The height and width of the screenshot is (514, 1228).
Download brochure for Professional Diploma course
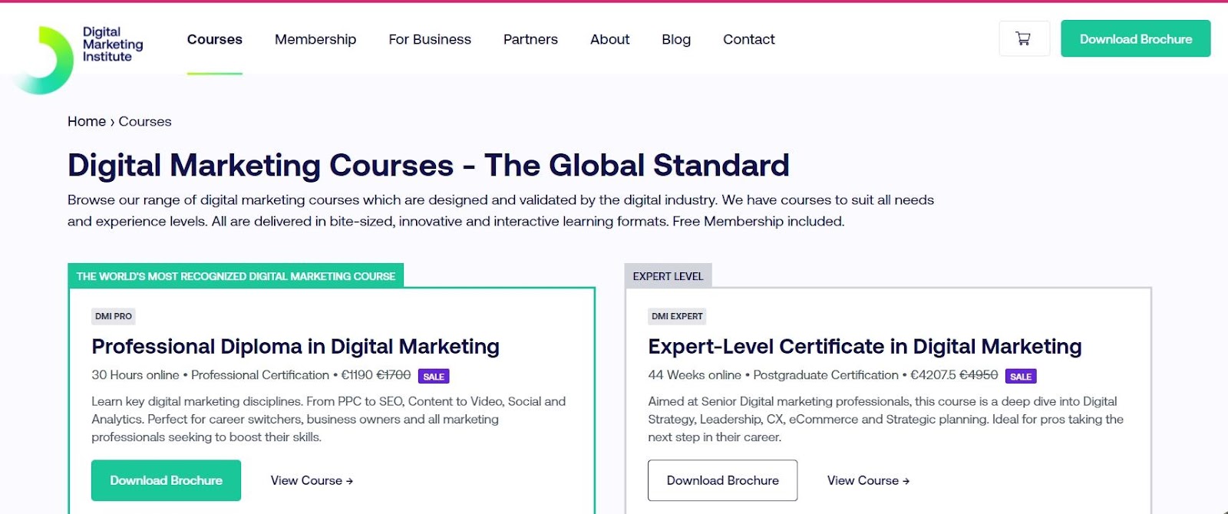tap(166, 480)
